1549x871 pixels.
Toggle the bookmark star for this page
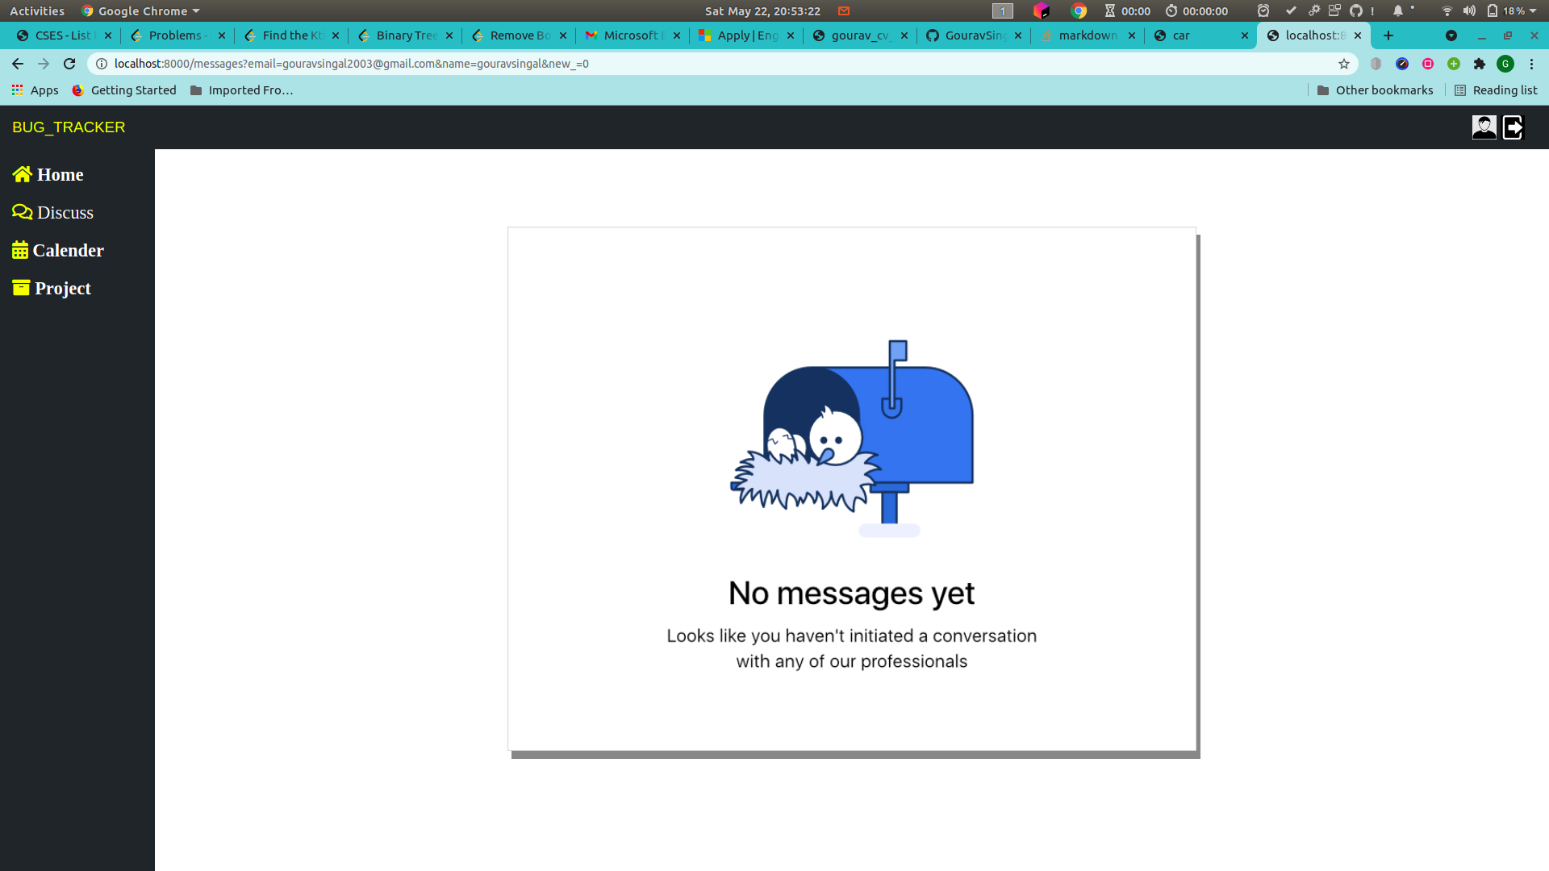(1344, 64)
